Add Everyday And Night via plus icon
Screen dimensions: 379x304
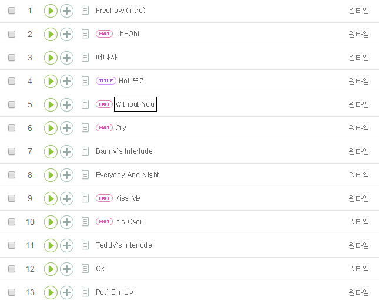[67, 175]
